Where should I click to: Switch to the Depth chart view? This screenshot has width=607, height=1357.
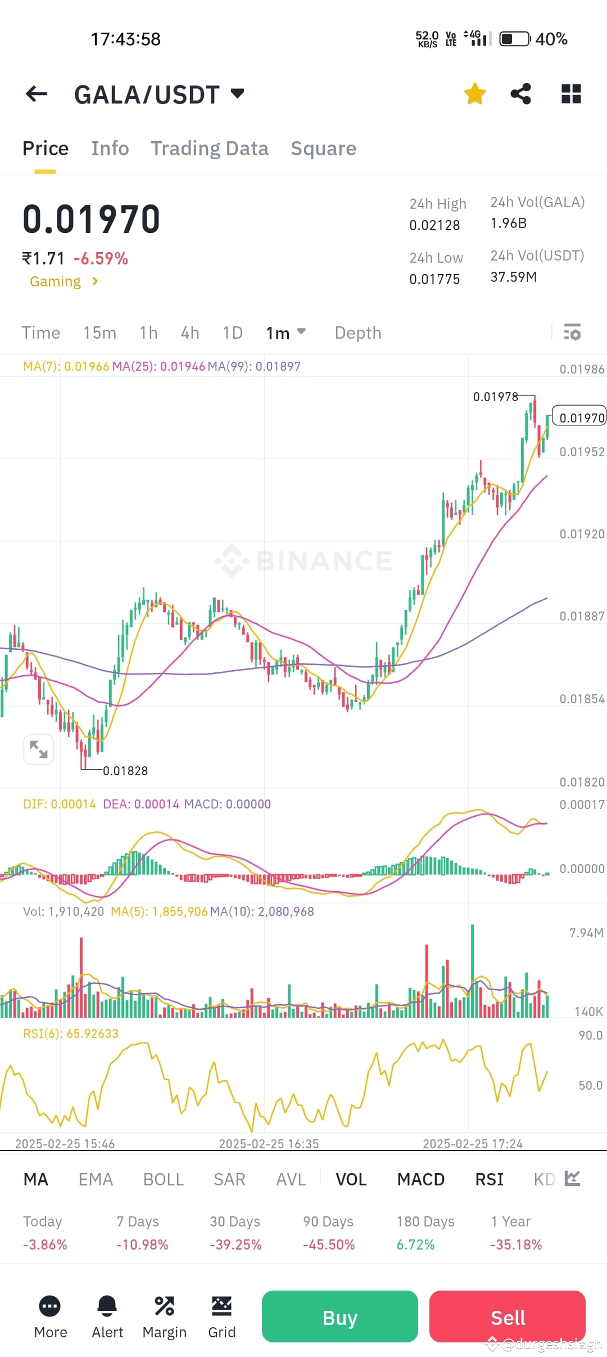357,332
